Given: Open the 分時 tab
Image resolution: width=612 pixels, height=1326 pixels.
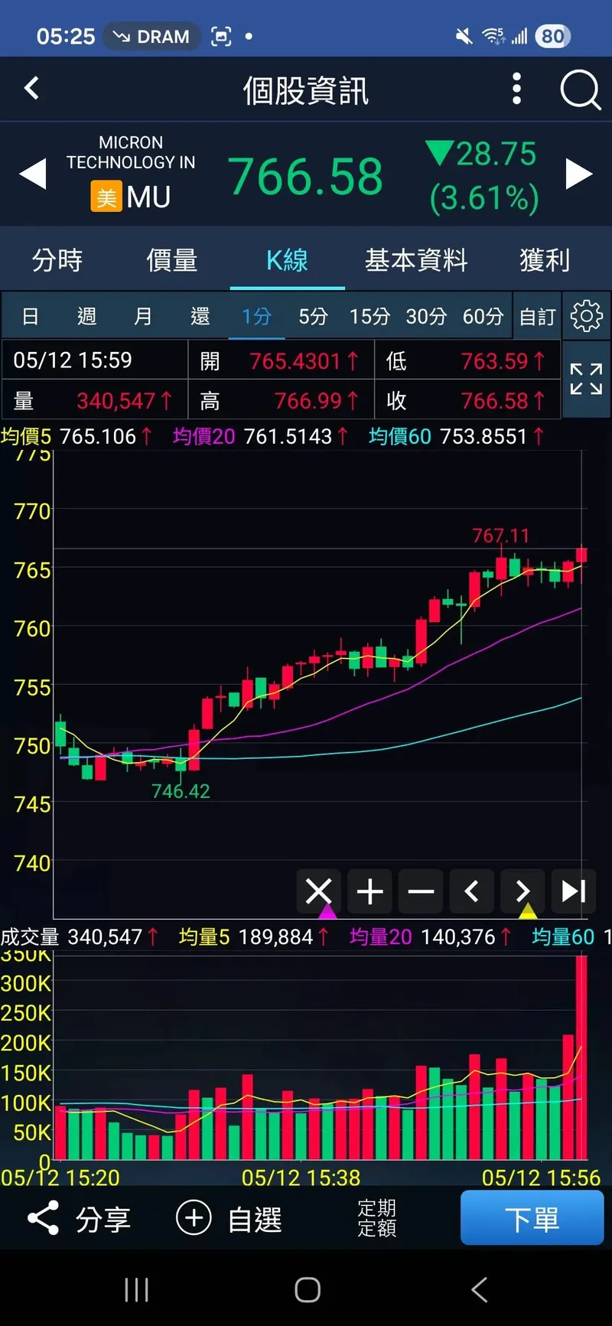Looking at the screenshot, I should pos(57,260).
